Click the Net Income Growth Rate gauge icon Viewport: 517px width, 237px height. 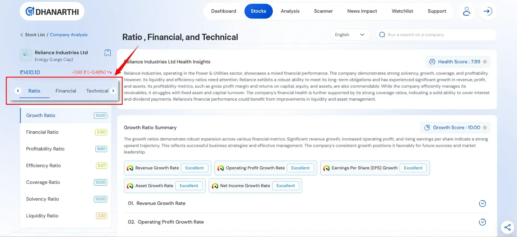215,186
